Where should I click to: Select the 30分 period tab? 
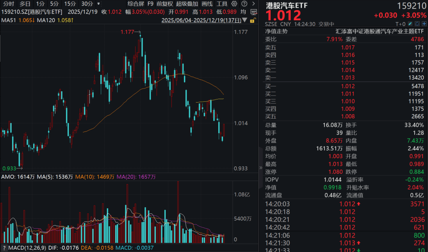click(x=87, y=4)
